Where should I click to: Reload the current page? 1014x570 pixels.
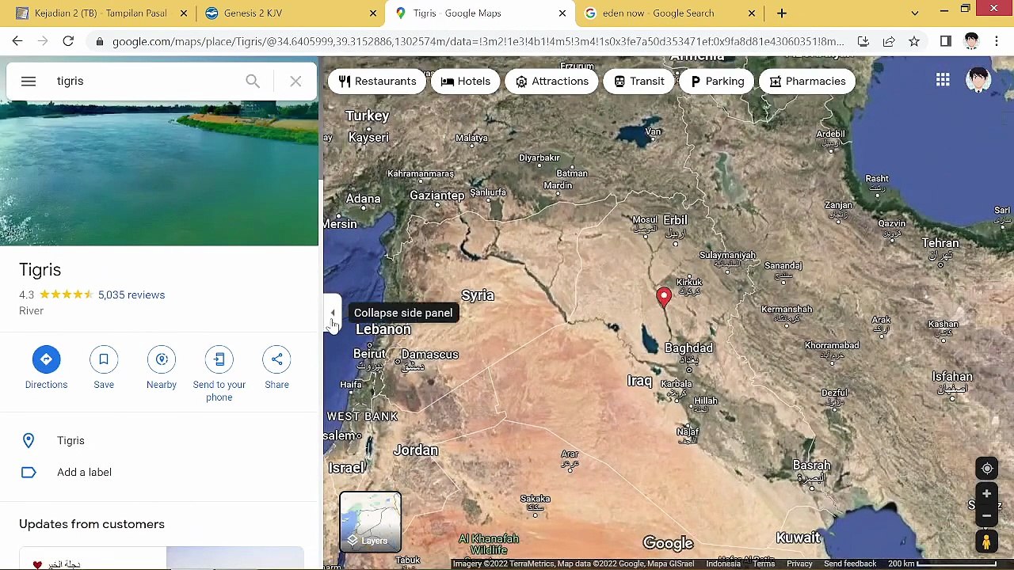[x=68, y=41]
